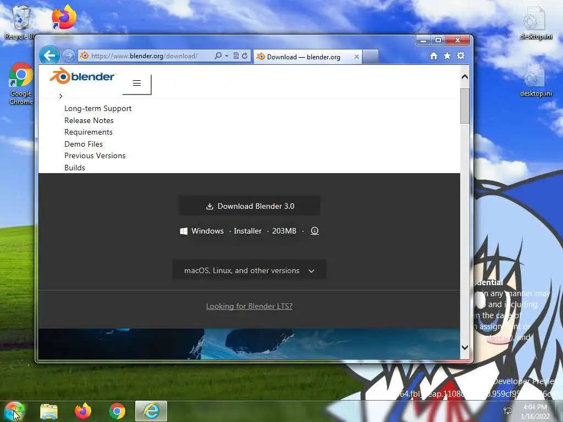Toggle Compatibility View icon in address bar
The image size is (563, 422).
tap(236, 56)
